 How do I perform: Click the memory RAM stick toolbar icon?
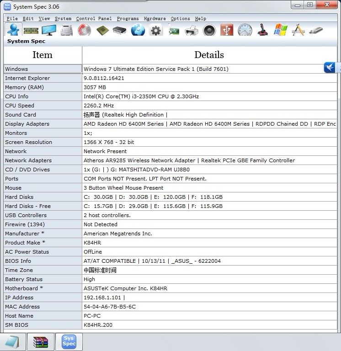click(31, 31)
